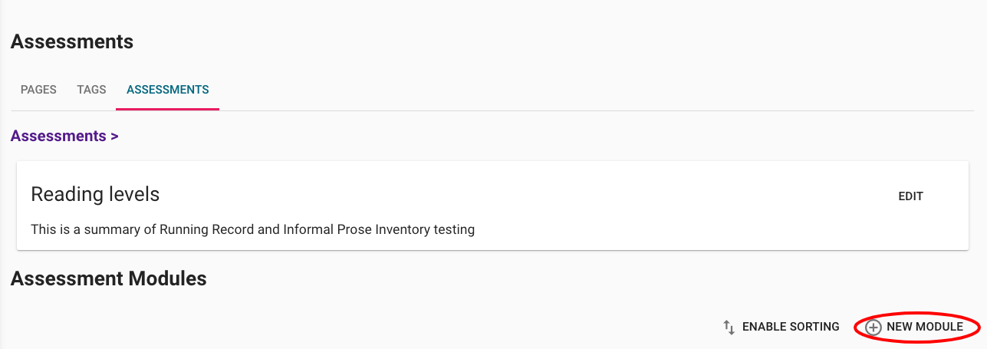The width and height of the screenshot is (987, 349).
Task: Click the word SORTING in the toolbar
Action: (x=813, y=327)
